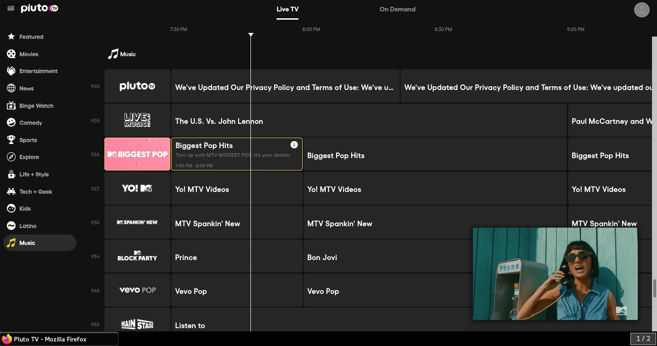Select Bon Jovi on MTV Block Party
The height and width of the screenshot is (346, 657).
388,256
